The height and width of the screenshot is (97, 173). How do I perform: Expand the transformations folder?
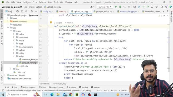click(x=14, y=47)
